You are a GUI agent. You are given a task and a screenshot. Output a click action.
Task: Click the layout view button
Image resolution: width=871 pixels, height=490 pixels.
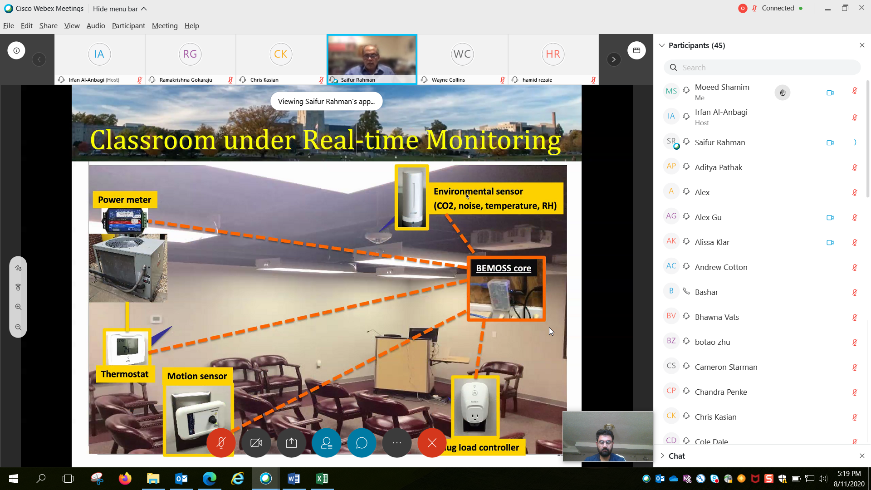point(636,50)
